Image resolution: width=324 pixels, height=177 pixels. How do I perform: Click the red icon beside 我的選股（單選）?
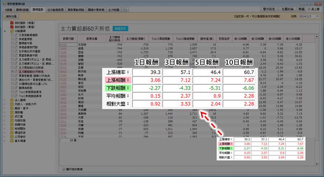coord(12,27)
